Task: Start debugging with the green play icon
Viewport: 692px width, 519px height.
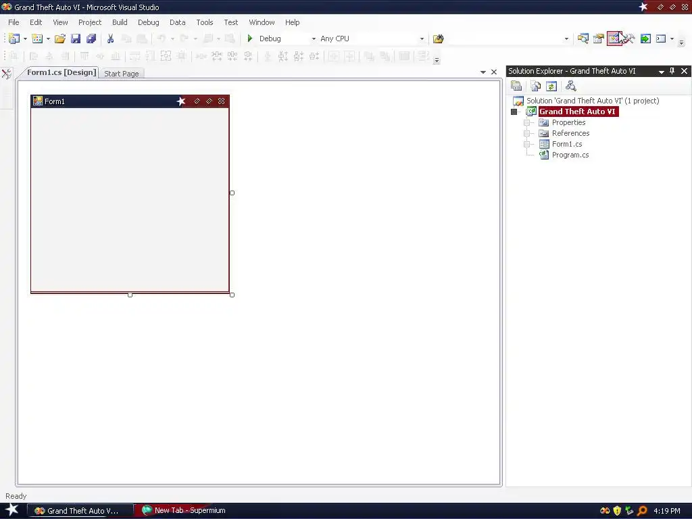Action: click(x=250, y=39)
